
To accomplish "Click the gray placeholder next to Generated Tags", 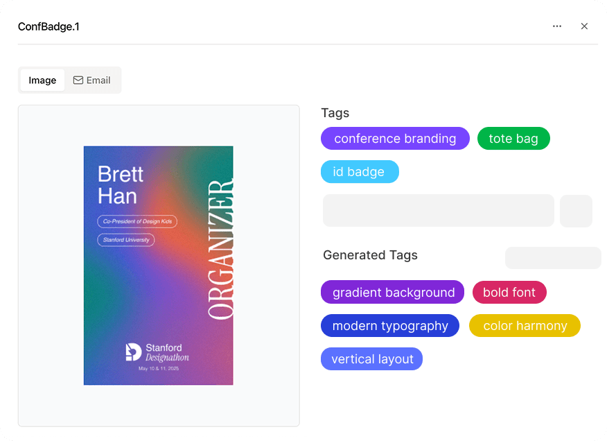I will pyautogui.click(x=553, y=258).
